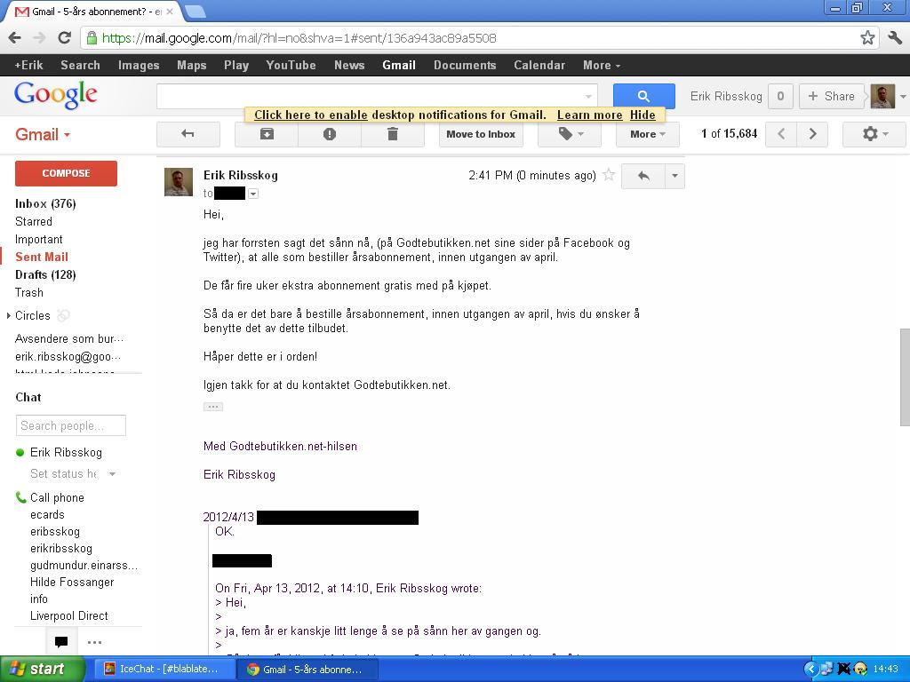This screenshot has width=910, height=682.
Task: Open the More actions dropdown in toolbar
Action: pyautogui.click(x=647, y=134)
